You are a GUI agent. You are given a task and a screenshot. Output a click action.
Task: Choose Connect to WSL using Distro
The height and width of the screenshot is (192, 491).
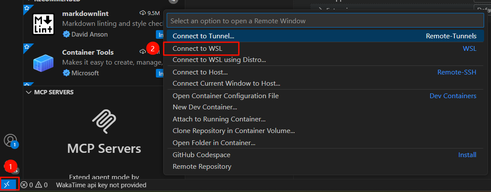219,60
